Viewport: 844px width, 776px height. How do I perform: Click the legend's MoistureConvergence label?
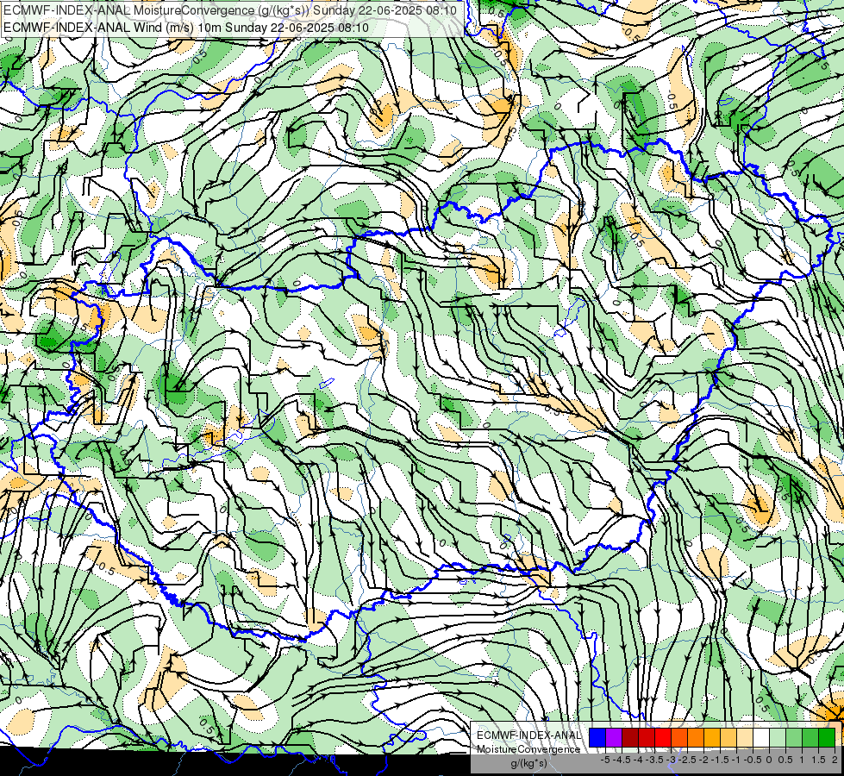(x=528, y=749)
